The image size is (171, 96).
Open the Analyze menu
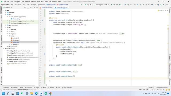pyautogui.click(x=27, y=2)
